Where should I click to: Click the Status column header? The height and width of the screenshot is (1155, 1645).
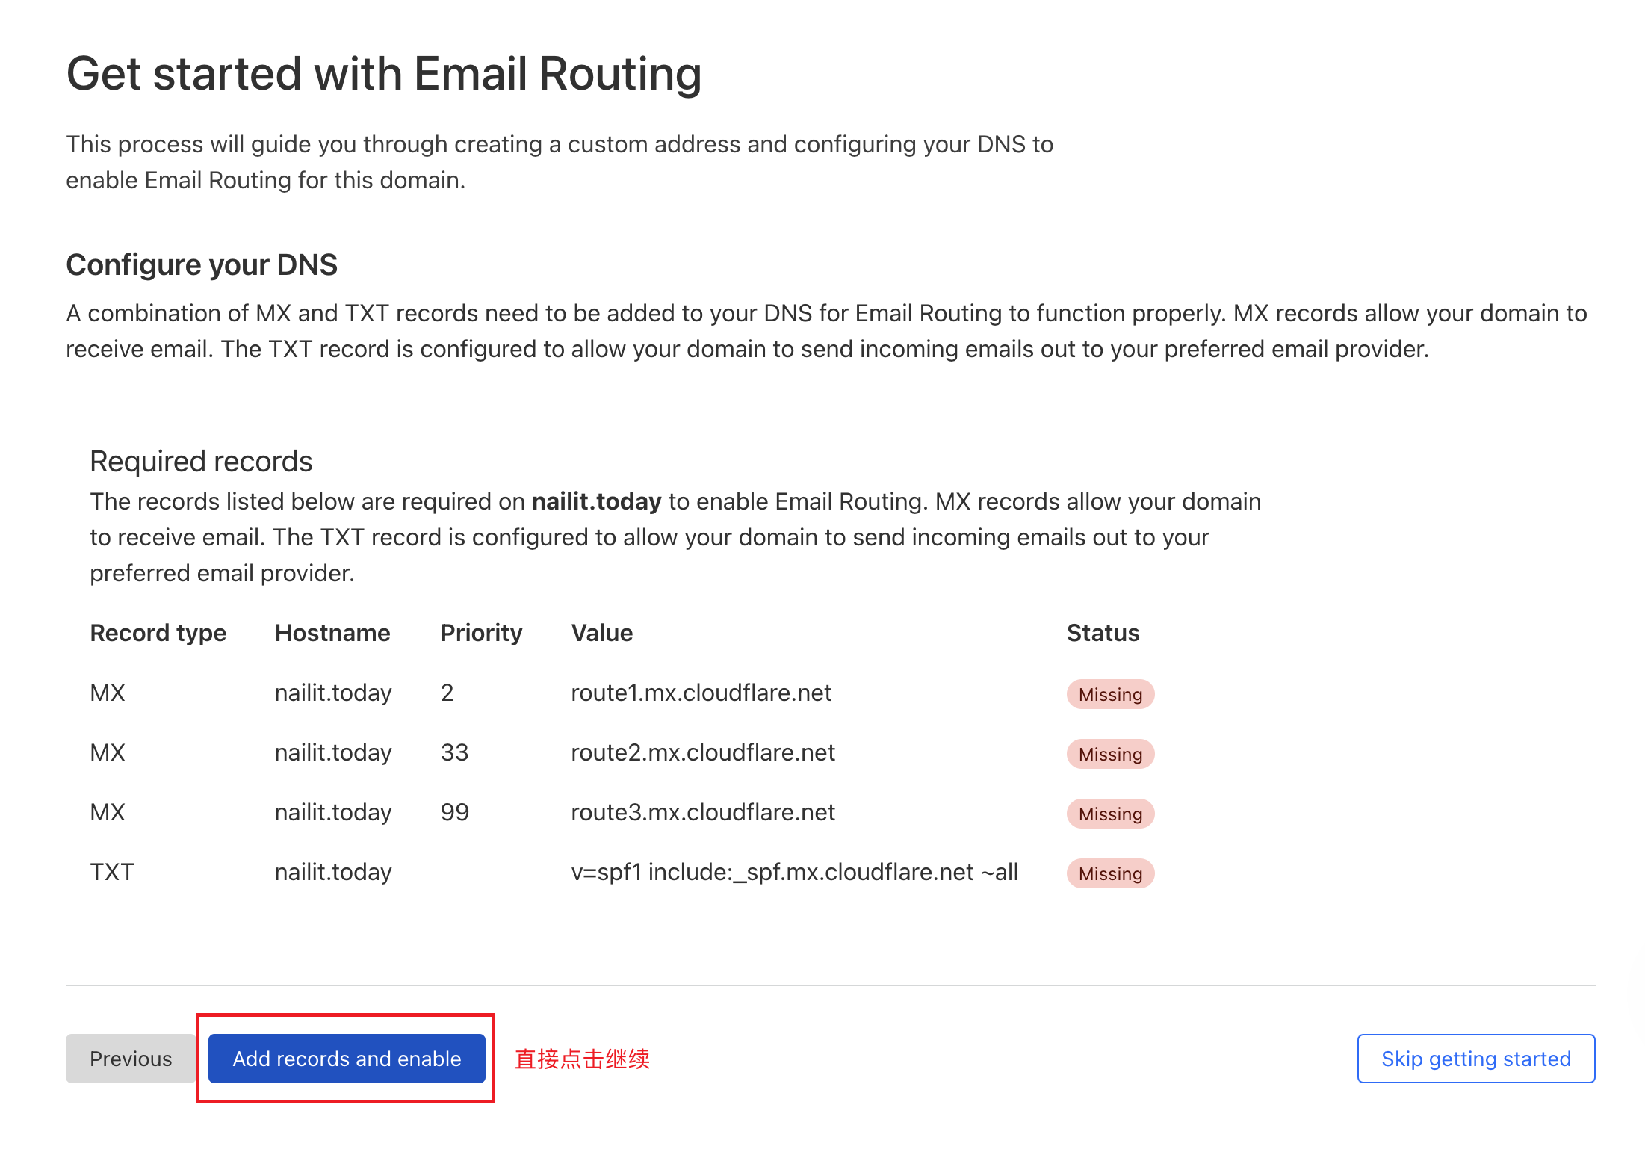pyautogui.click(x=1103, y=633)
